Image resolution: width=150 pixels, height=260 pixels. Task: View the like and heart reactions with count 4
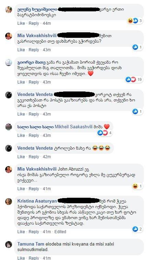coord(105,133)
